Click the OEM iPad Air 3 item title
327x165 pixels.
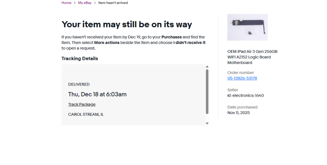pos(252,57)
